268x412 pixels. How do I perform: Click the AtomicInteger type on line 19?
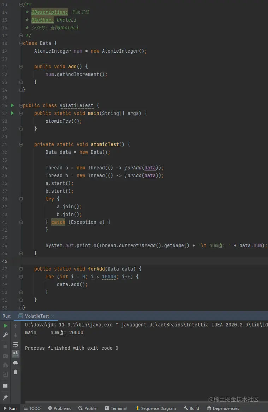(53, 51)
